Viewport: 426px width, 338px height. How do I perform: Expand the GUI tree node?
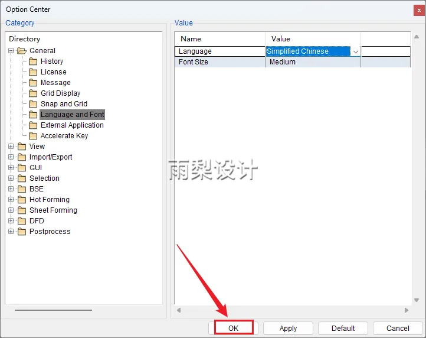point(11,168)
